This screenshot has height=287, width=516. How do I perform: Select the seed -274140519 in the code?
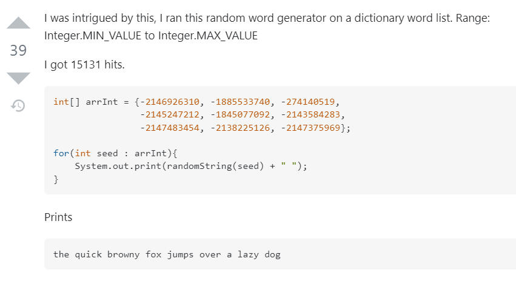coord(308,102)
